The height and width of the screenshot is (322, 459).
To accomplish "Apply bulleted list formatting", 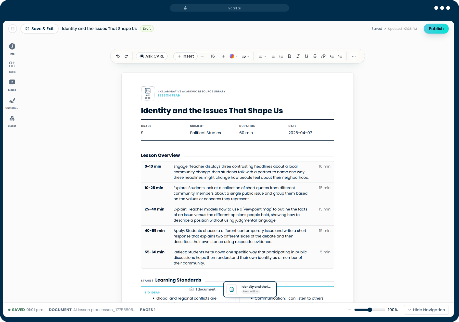I will coord(273,56).
